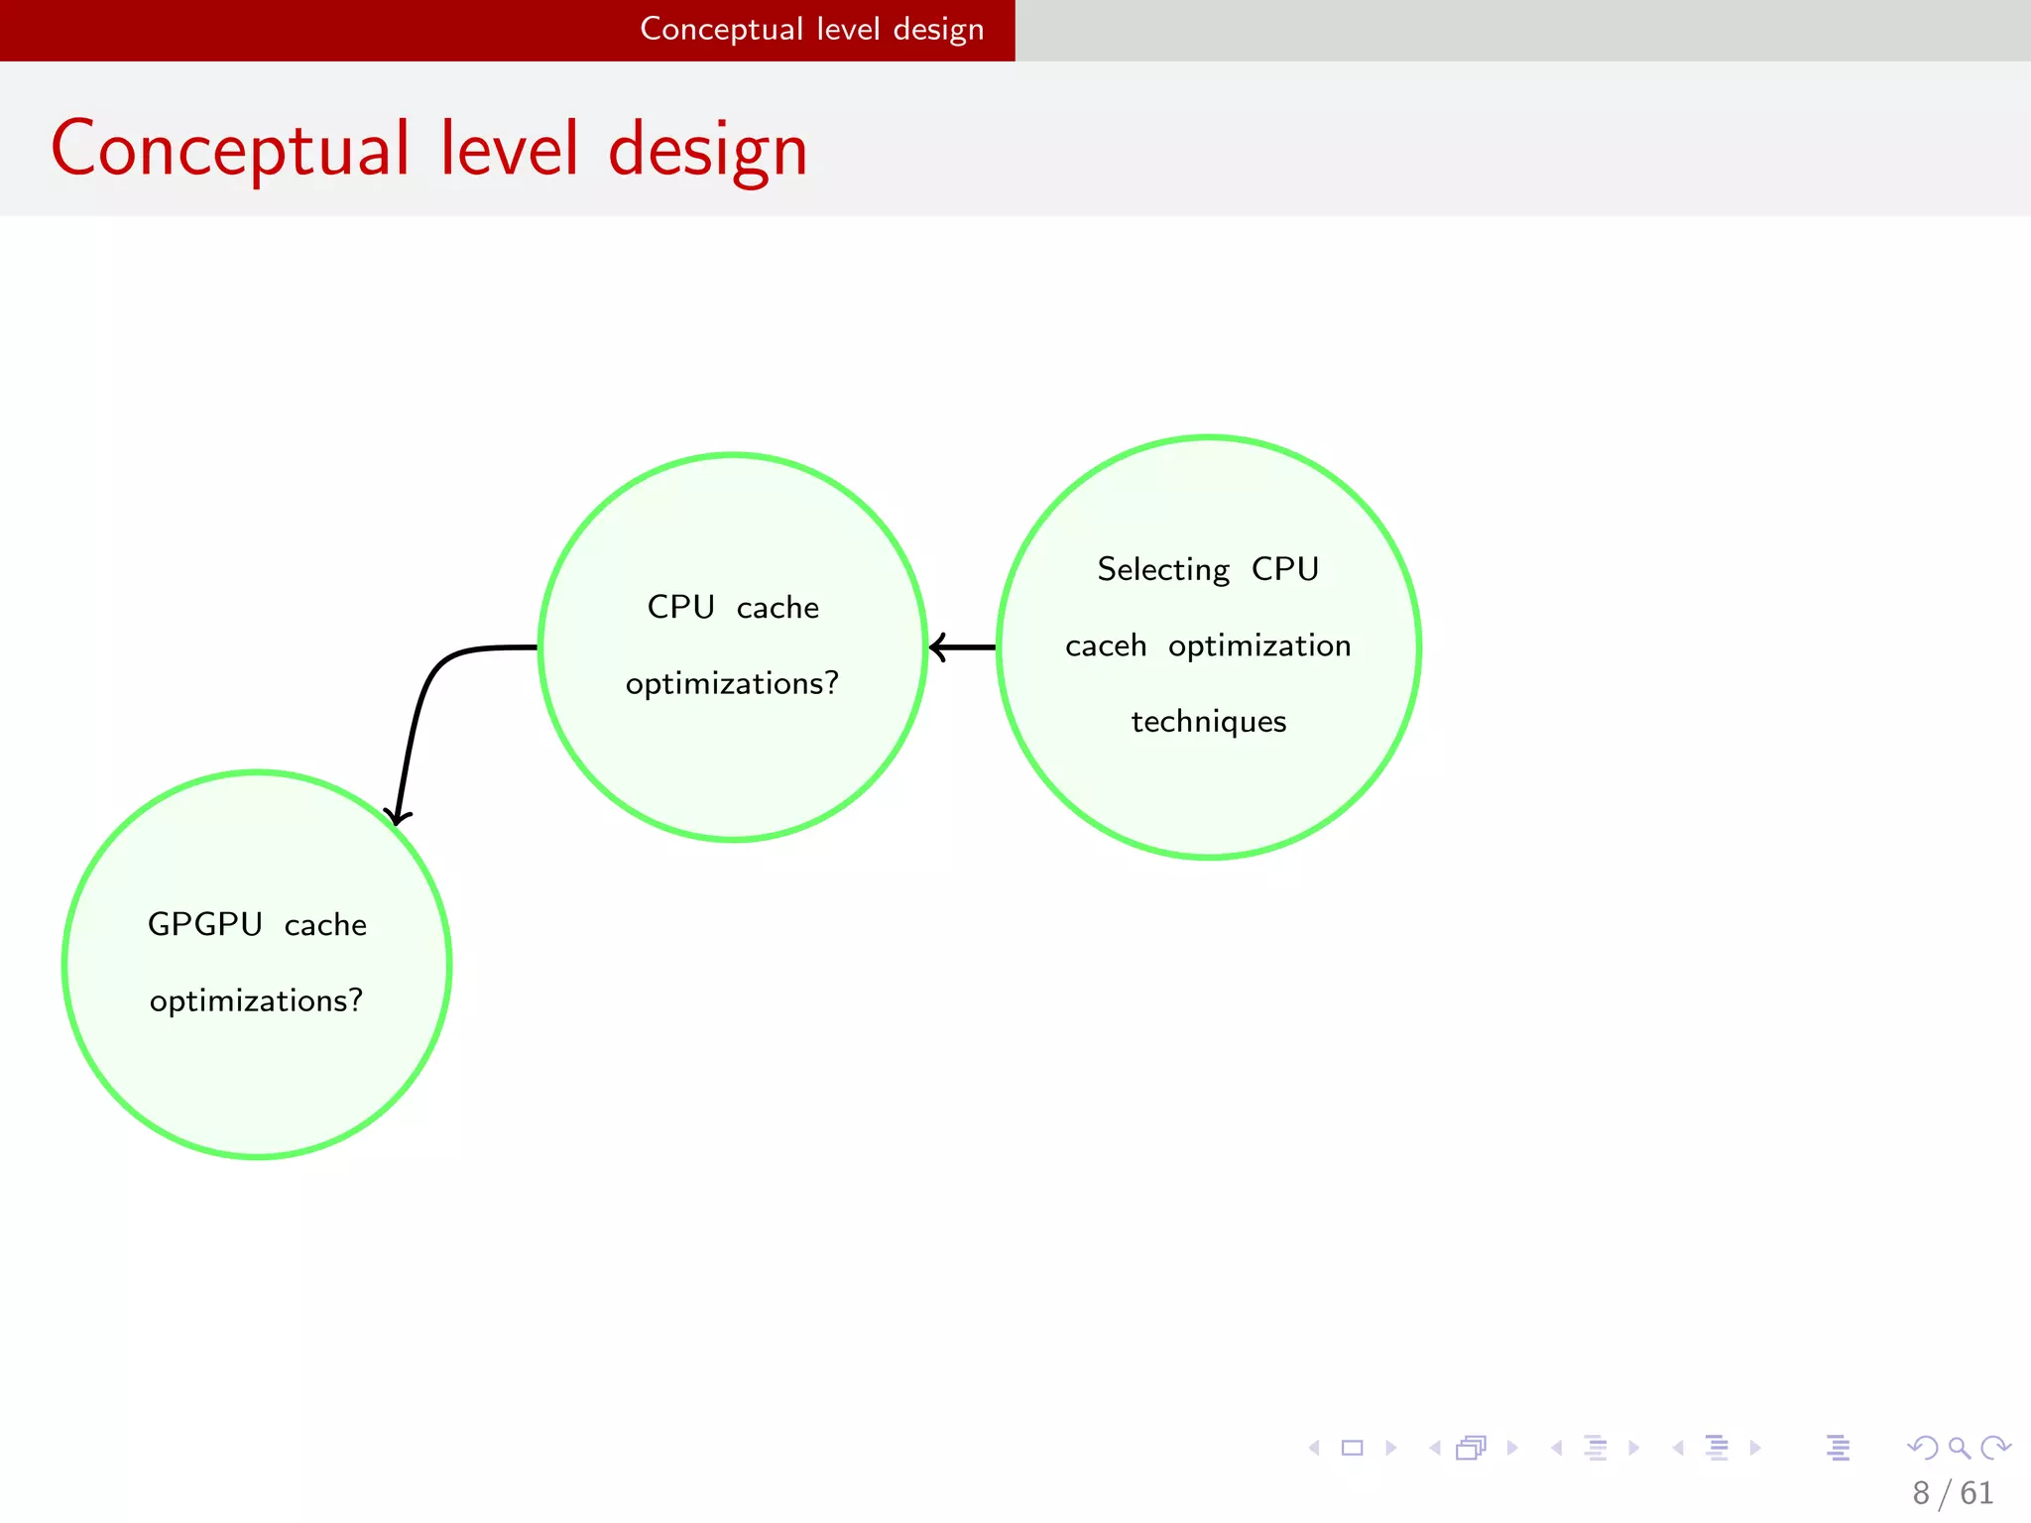Click the Selecting CPU cache optimization techniques node
This screenshot has width=2031, height=1523.
tap(1208, 646)
